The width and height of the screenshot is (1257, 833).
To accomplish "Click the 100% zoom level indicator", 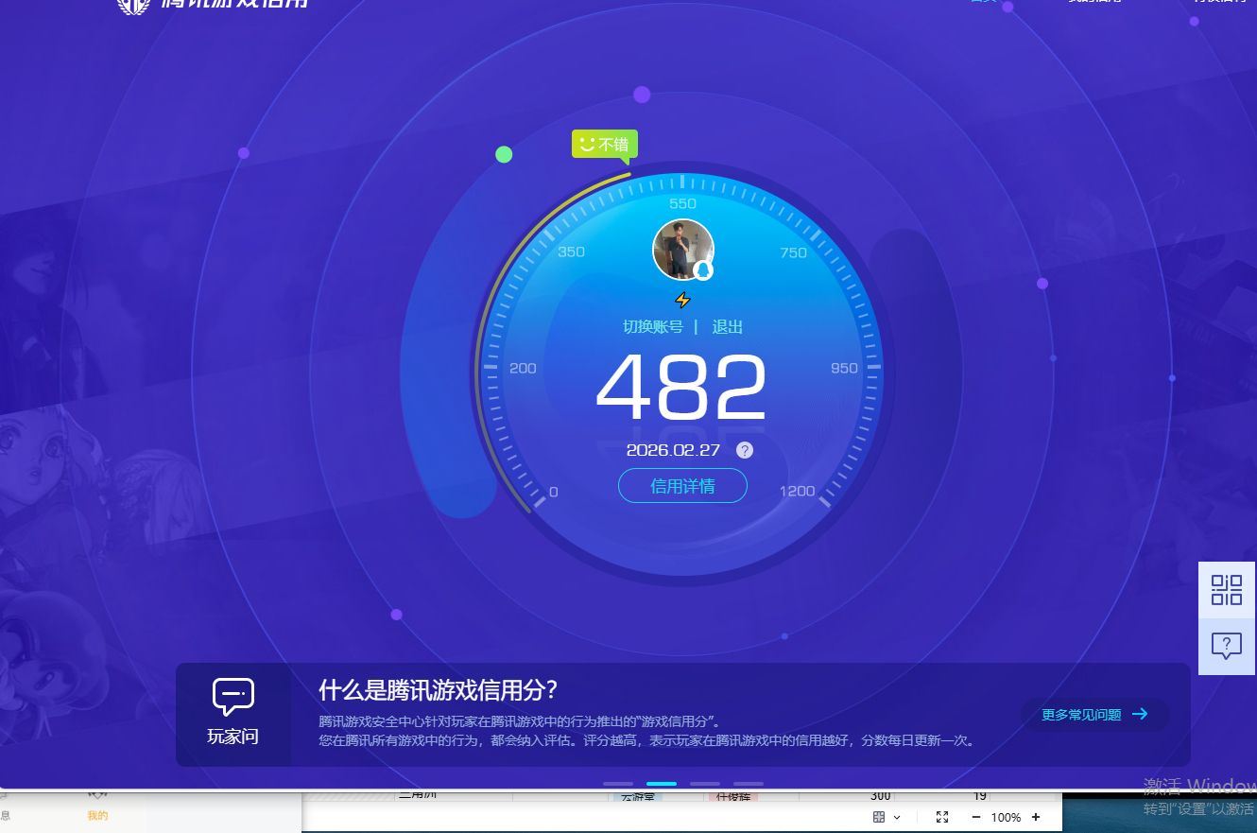I will 1006,817.
